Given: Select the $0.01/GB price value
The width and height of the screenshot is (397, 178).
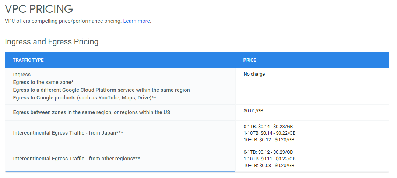Looking at the screenshot, I should (x=253, y=110).
